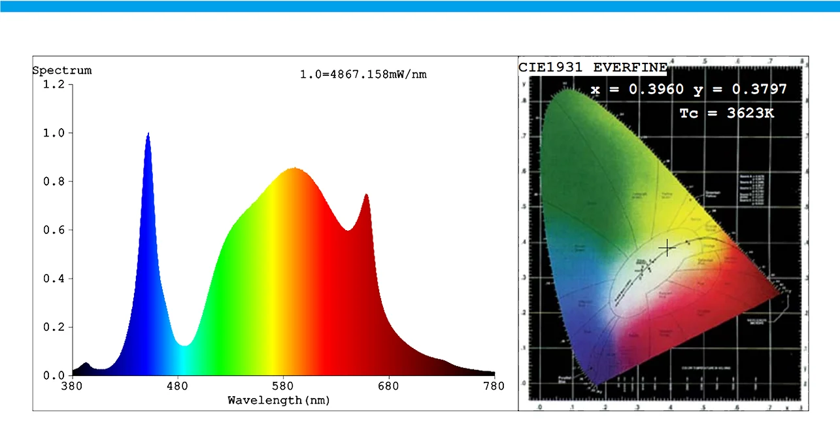Click the 0.2 value on the y-axis
The height and width of the screenshot is (440, 840).
coord(54,327)
